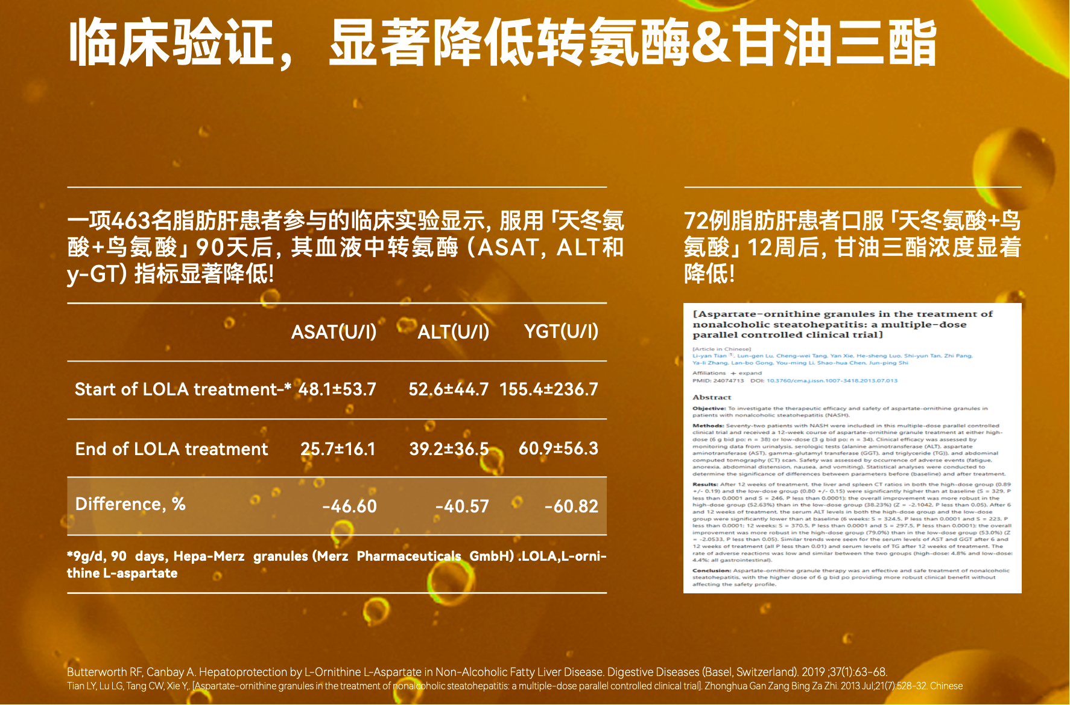Image resolution: width=1070 pixels, height=705 pixels.
Task: Click the Aspartate-ornithine granules article title
Action: coord(842,324)
